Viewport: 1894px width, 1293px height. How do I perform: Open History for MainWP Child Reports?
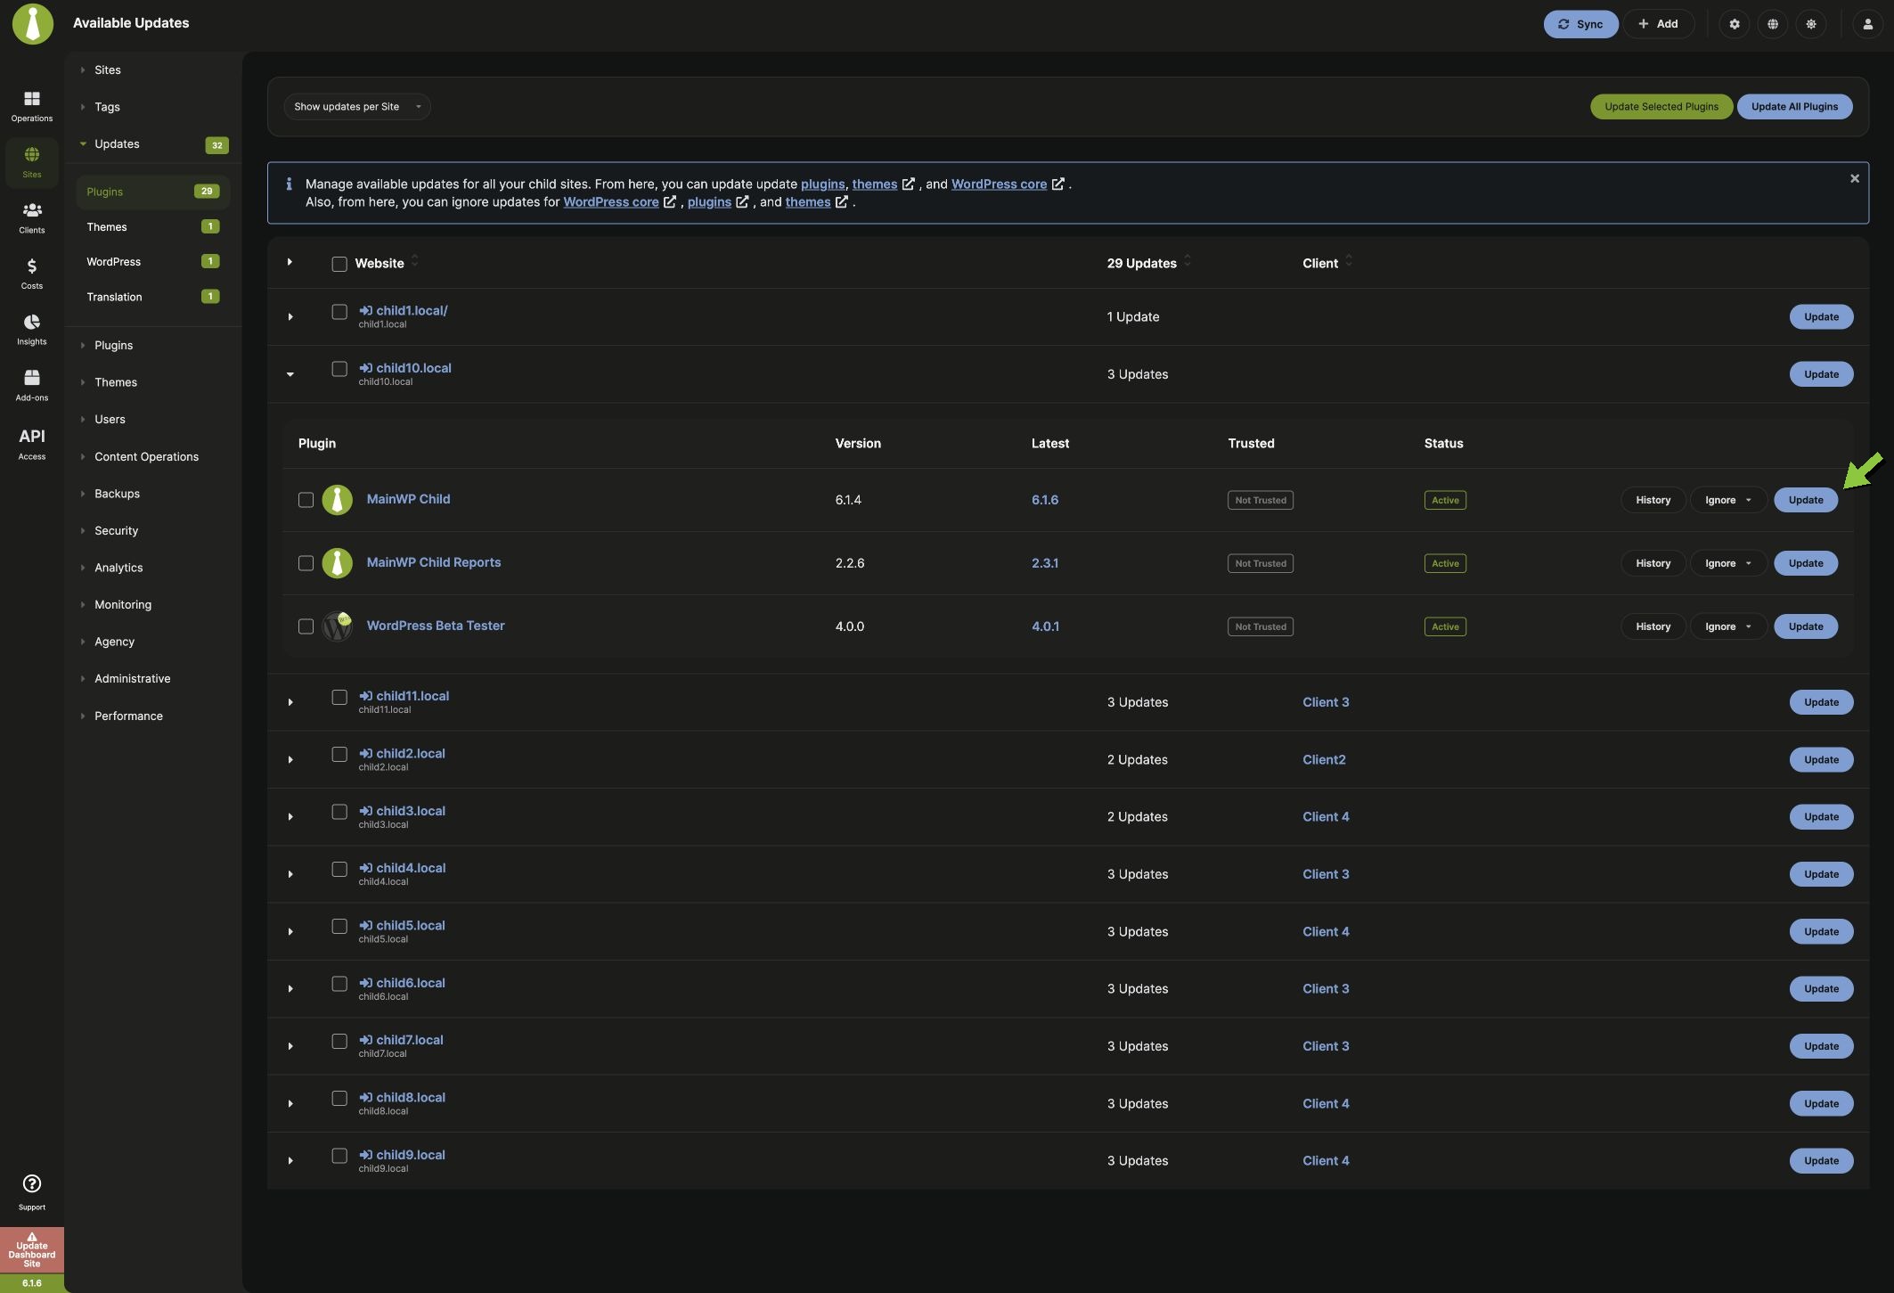coord(1653,563)
